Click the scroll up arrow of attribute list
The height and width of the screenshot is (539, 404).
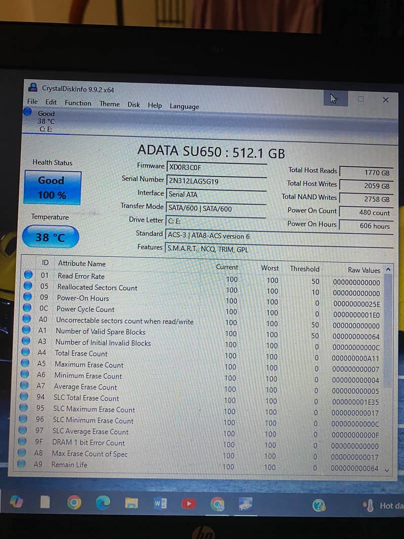pyautogui.click(x=388, y=269)
